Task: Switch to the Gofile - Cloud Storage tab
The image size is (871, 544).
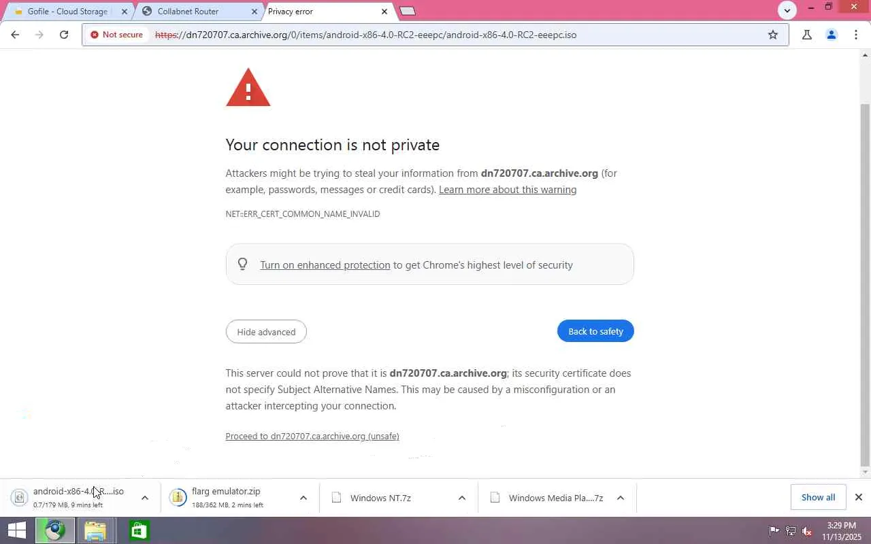Action: 67,12
